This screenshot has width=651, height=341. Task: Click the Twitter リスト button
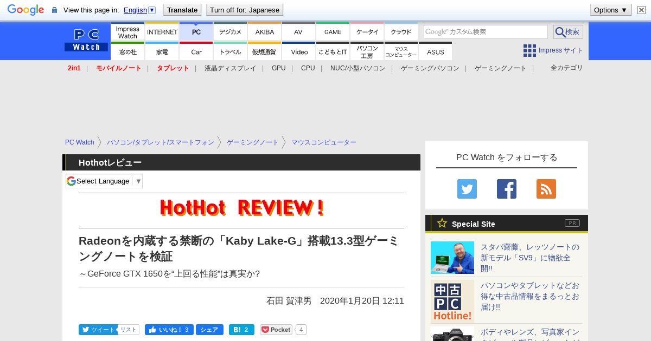click(x=129, y=330)
